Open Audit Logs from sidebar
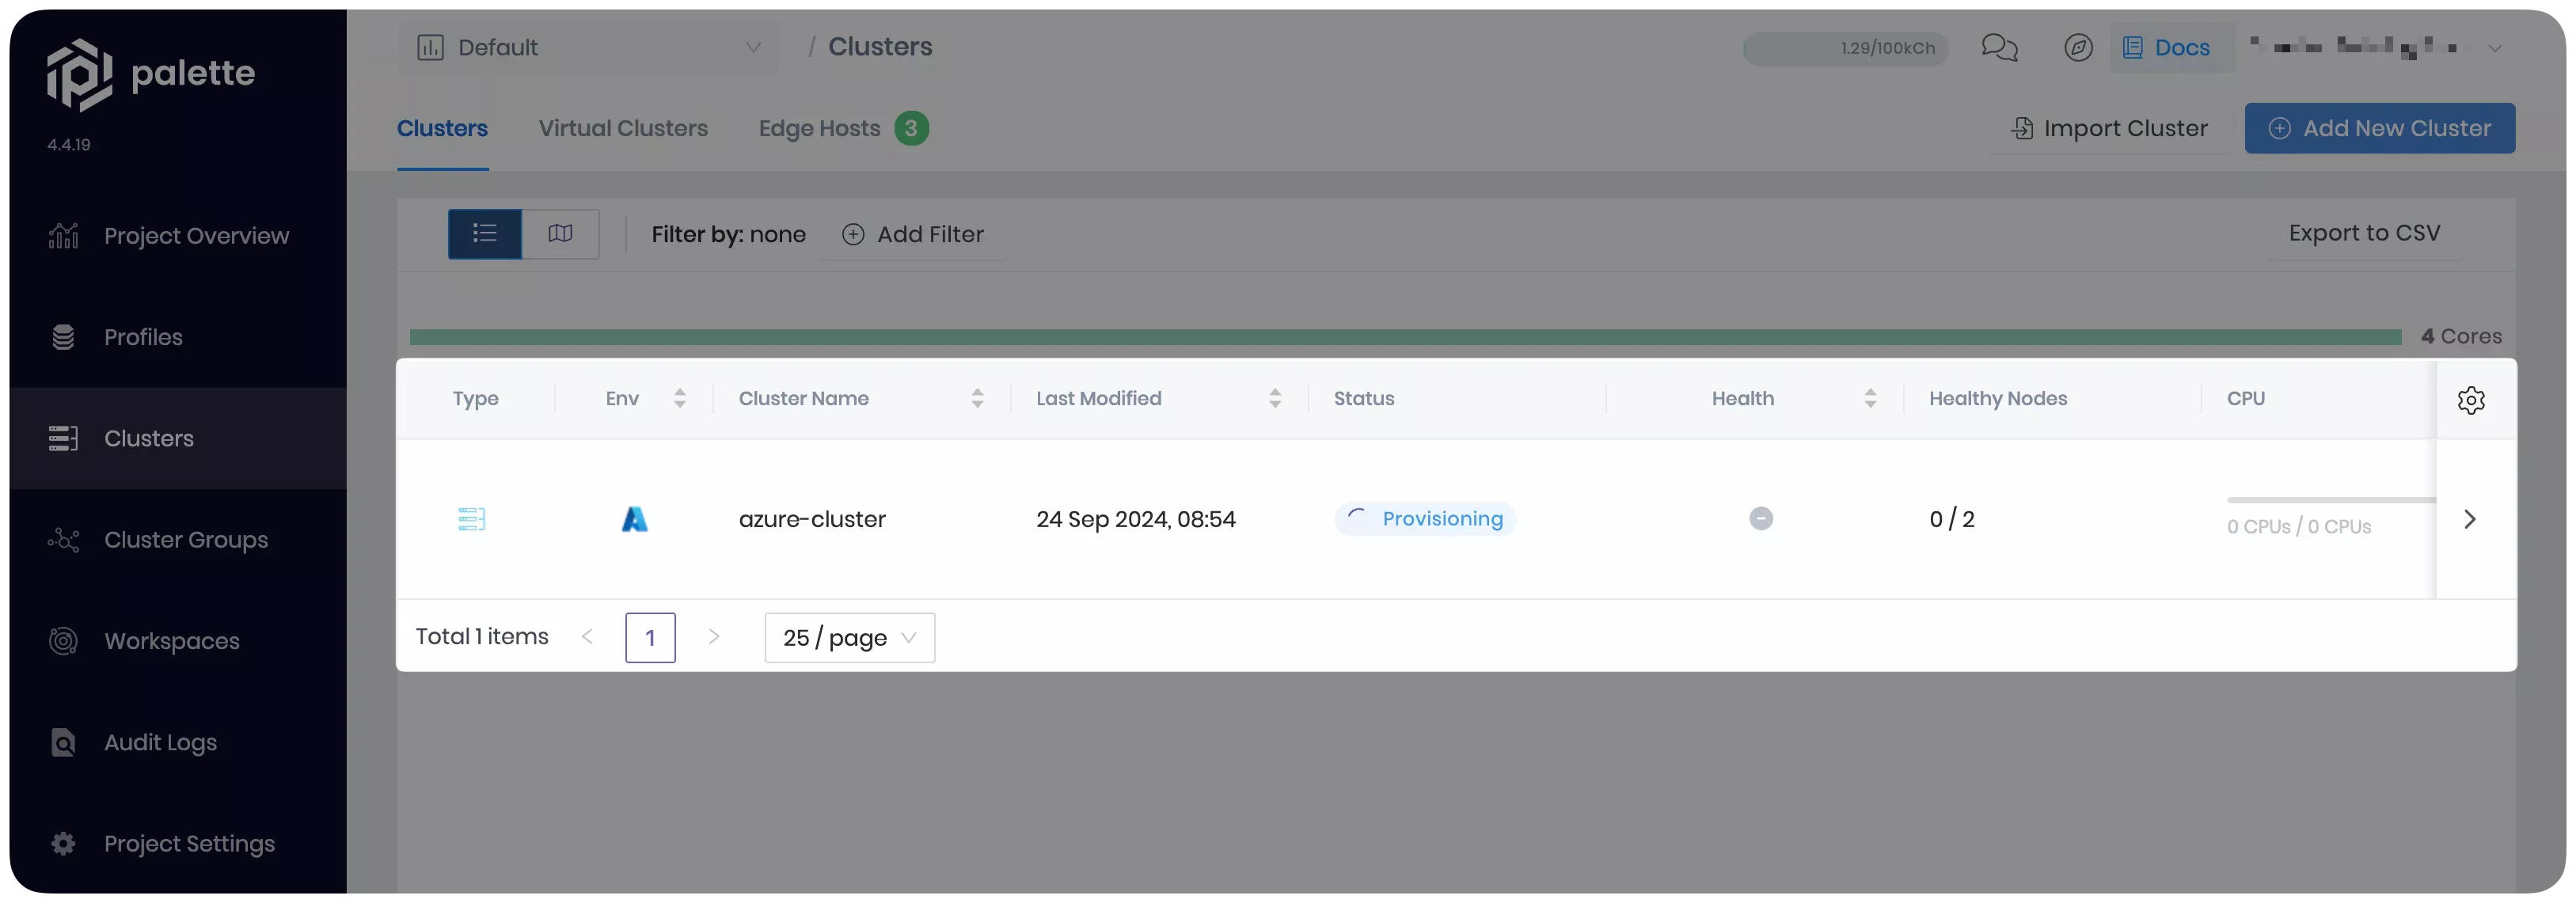This screenshot has height=903, width=2576. 160,742
